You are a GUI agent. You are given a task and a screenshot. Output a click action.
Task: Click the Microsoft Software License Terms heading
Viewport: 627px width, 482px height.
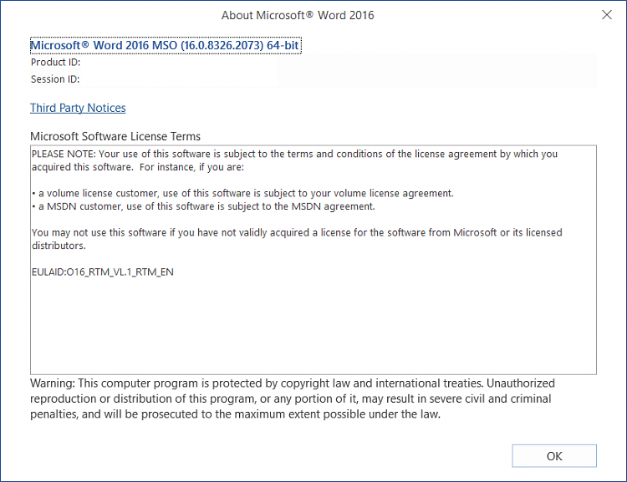click(x=115, y=136)
